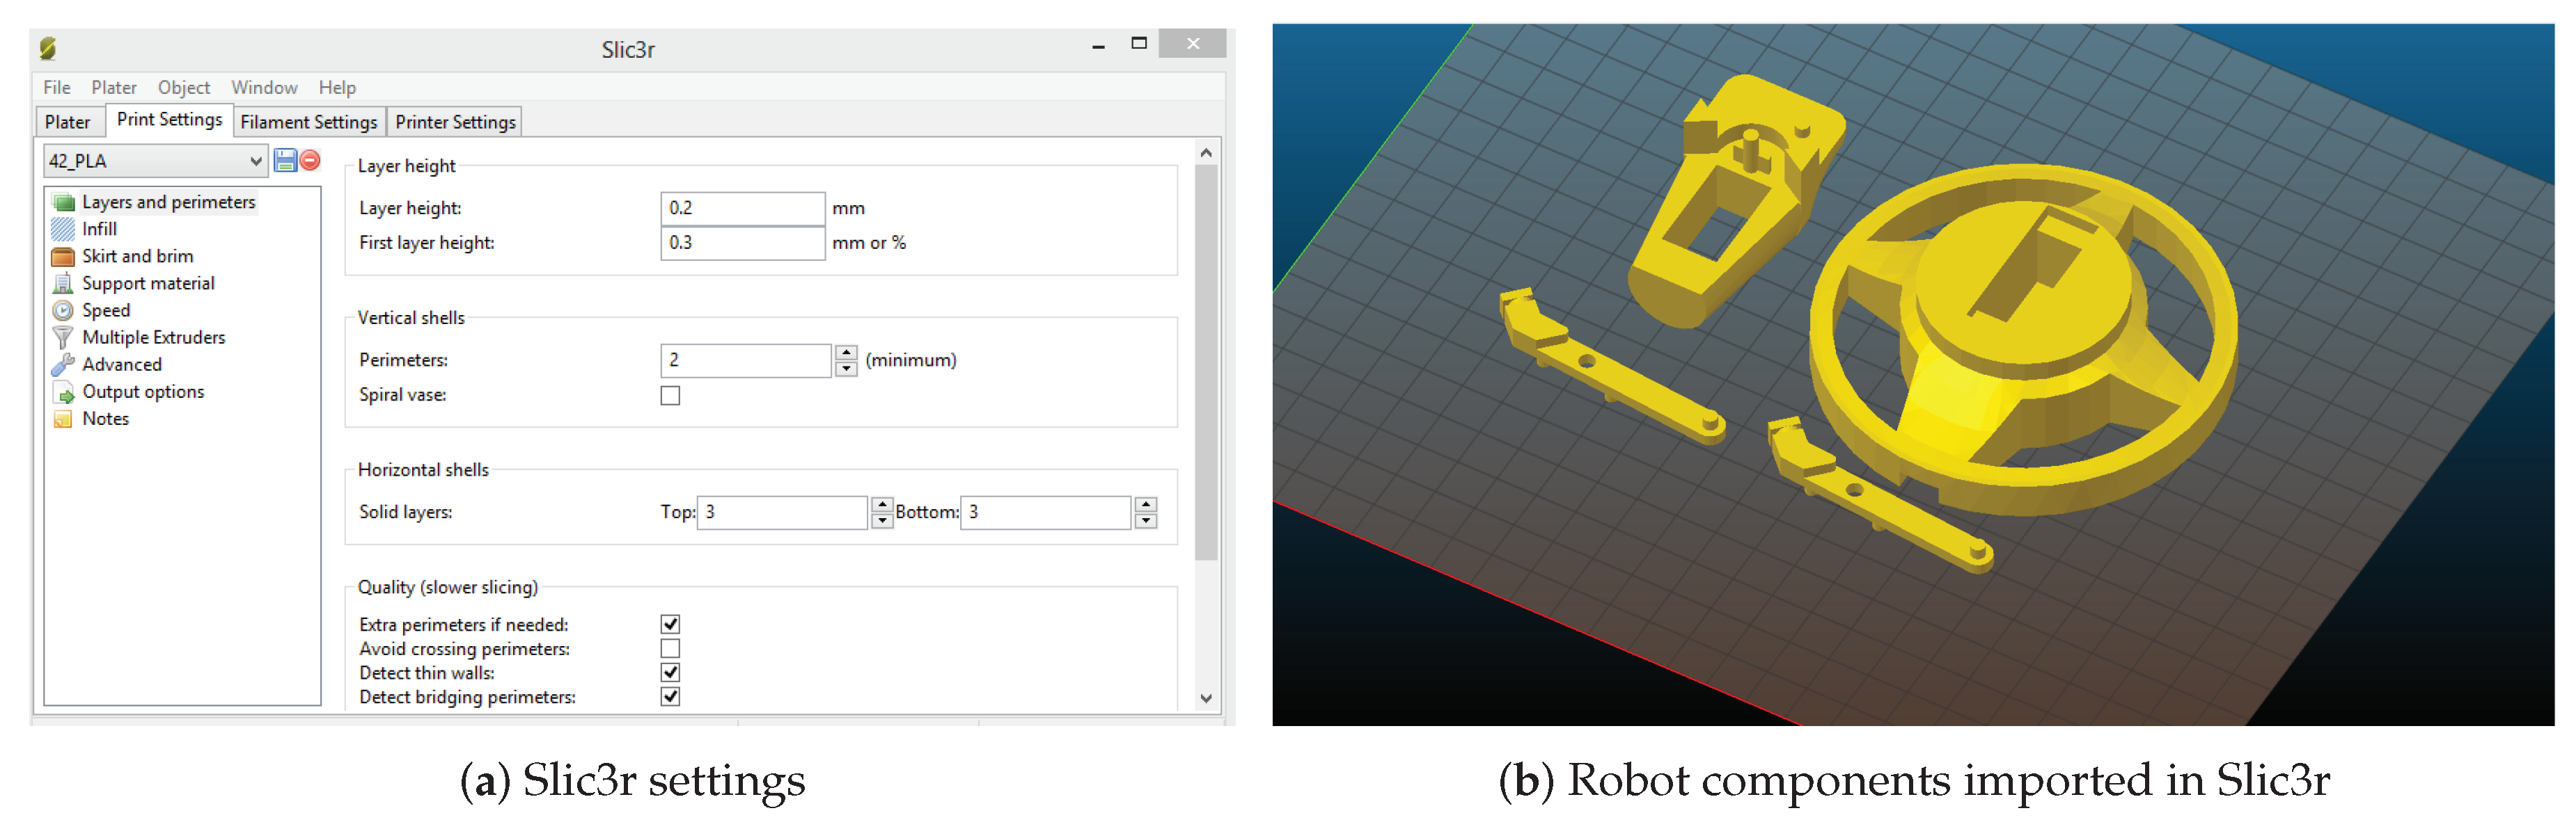Image resolution: width=2576 pixels, height=829 pixels.
Task: Increase Bottom solid layers with up arrow
Action: pos(1146,504)
